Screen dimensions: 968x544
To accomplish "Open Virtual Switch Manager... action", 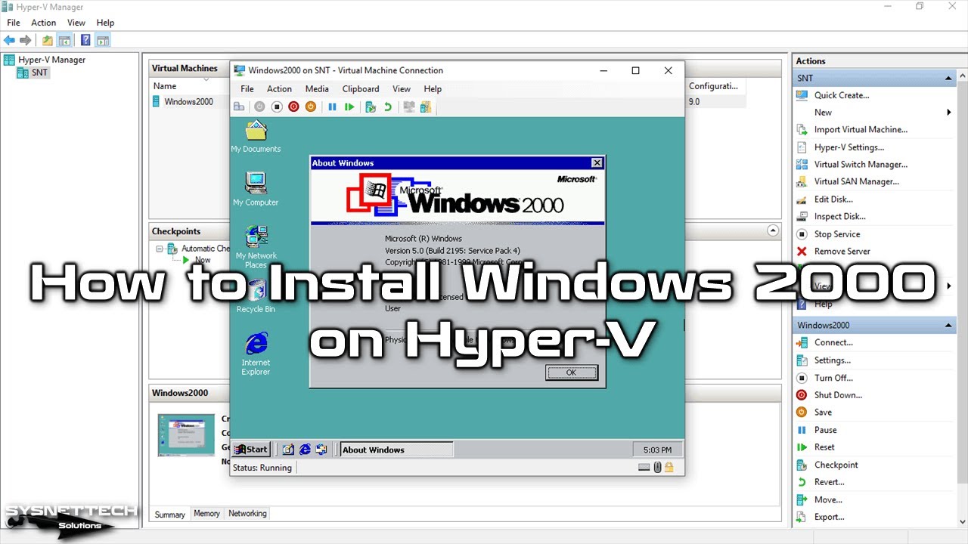I will click(x=861, y=165).
